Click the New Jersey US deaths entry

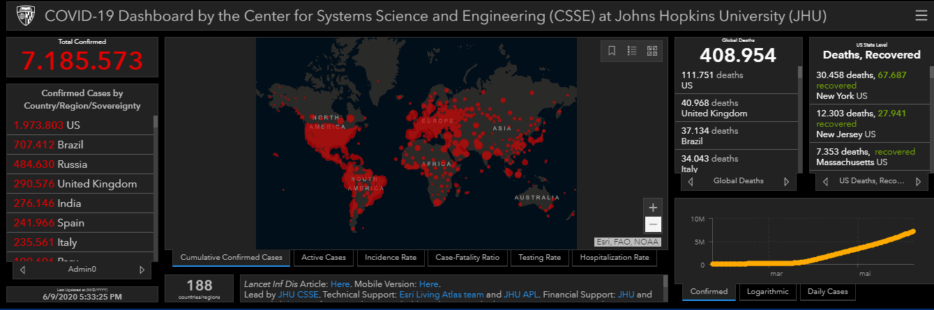[x=868, y=123]
